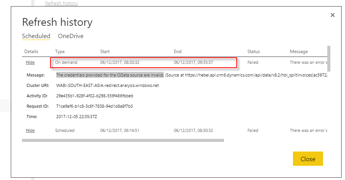
Task: Click Failed status of On demand row
Action: (x=253, y=62)
